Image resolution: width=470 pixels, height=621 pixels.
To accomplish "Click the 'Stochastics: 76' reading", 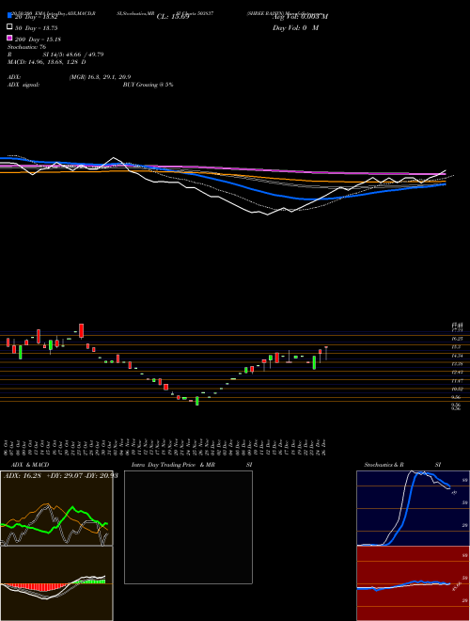I will [x=26, y=47].
